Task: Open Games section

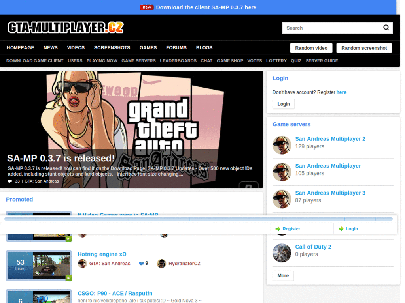Action: [x=148, y=48]
